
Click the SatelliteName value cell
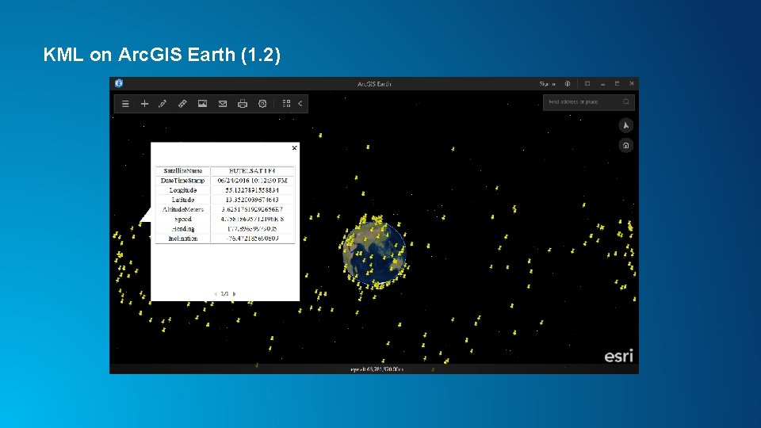[x=252, y=171]
